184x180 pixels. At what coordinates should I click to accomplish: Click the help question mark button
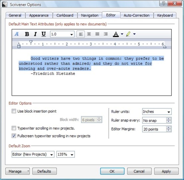click(x=163, y=3)
